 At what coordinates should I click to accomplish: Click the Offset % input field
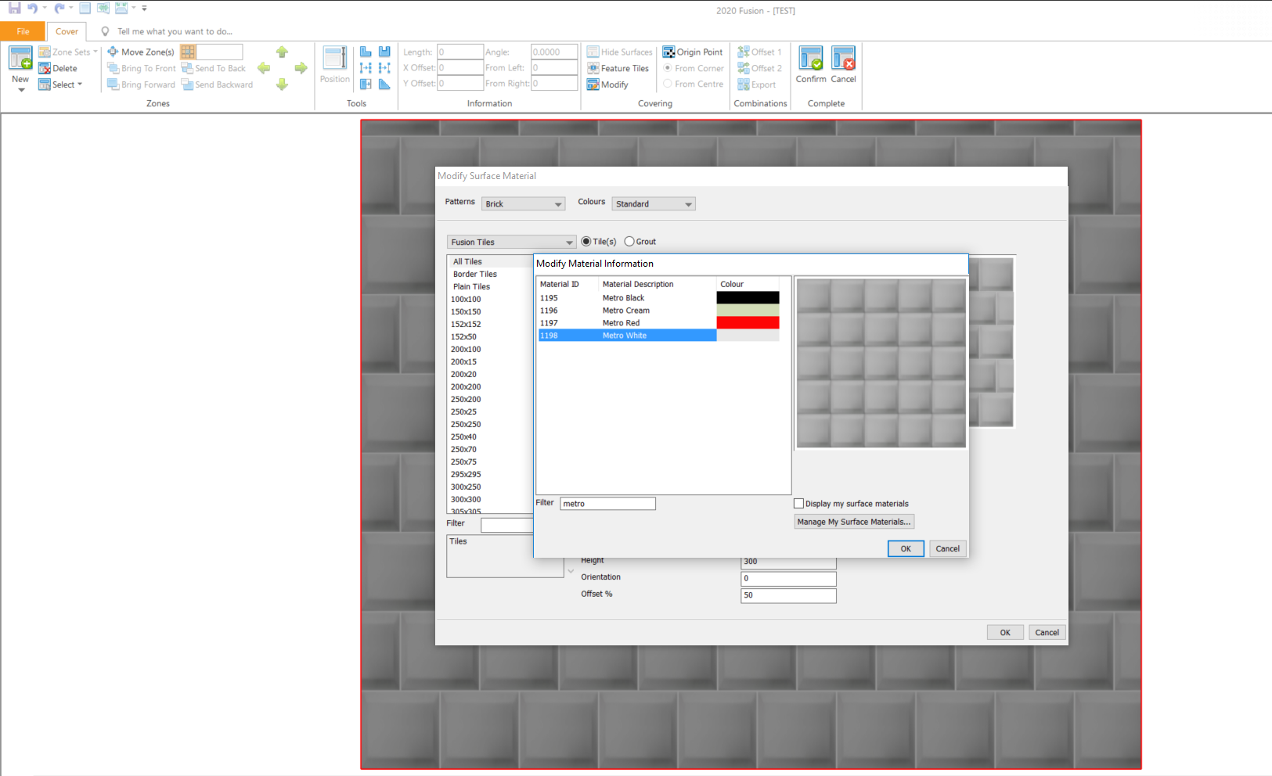789,595
